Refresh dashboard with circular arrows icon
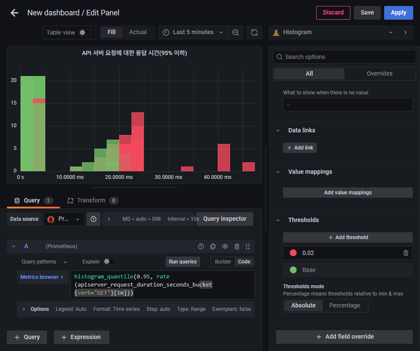Viewport: 420px width, 351px height. coord(254,32)
